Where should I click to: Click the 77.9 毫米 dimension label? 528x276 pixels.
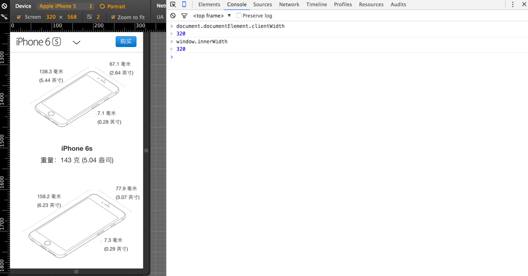[126, 188]
